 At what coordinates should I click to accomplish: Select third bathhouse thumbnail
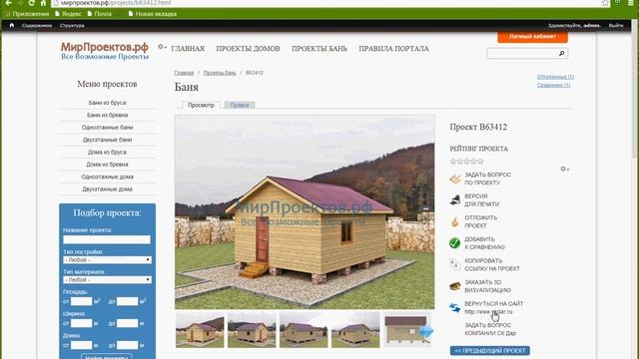(x=304, y=330)
